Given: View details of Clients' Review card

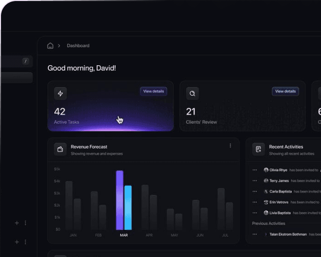Looking at the screenshot, I should (285, 91).
